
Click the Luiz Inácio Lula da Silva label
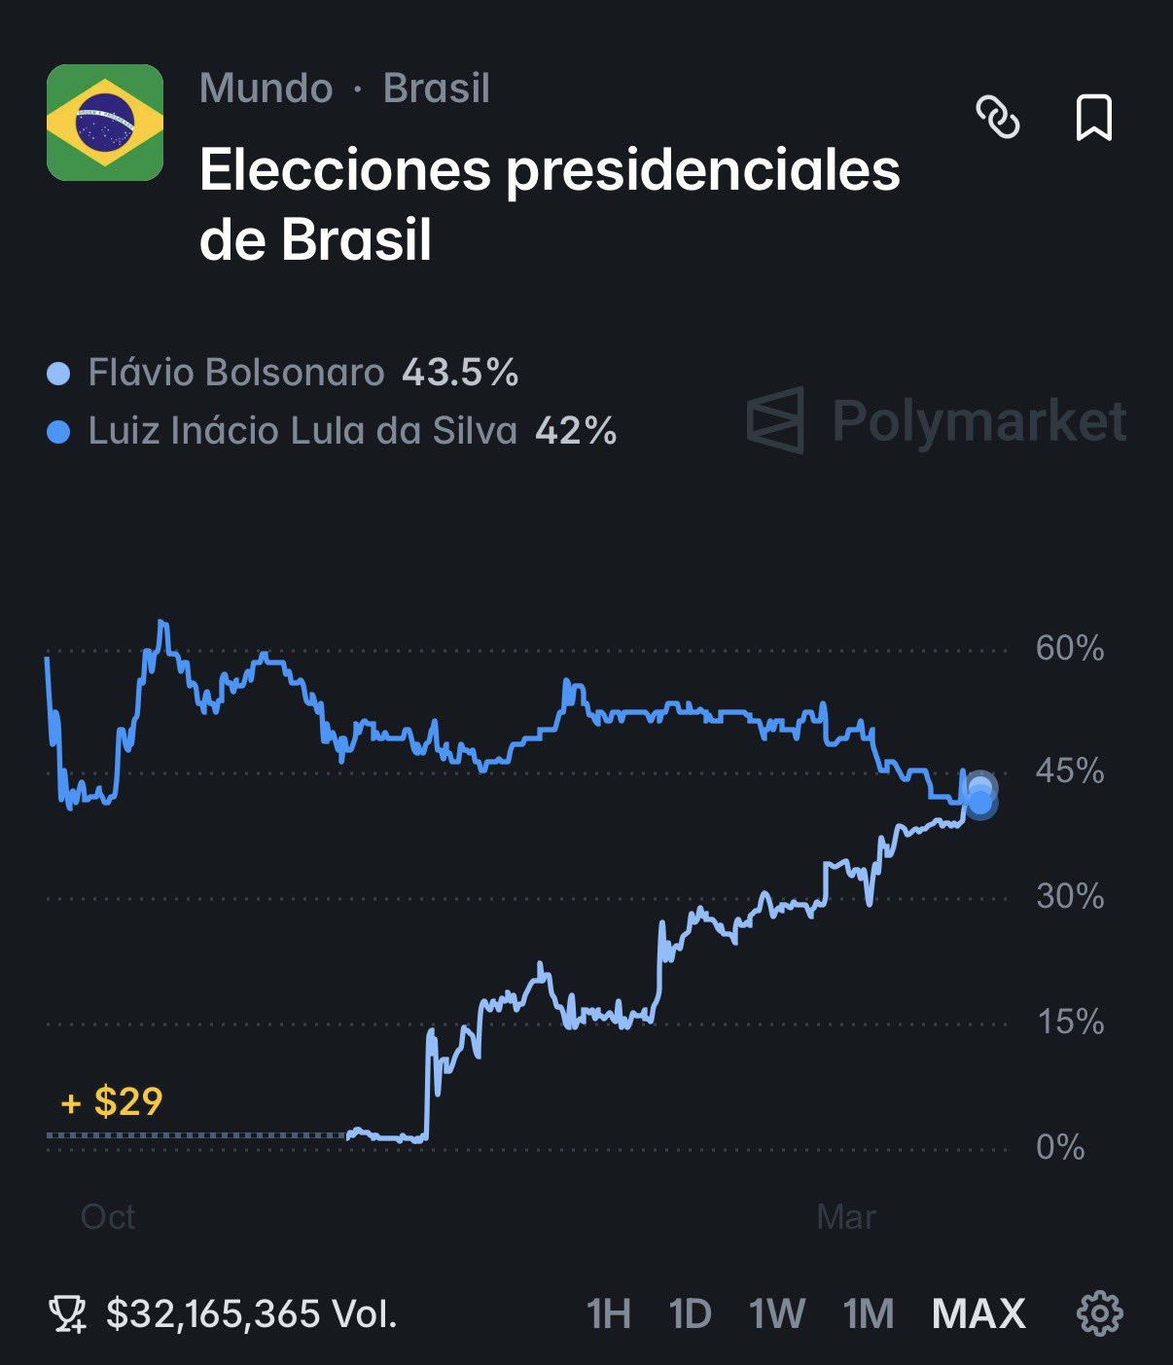pyautogui.click(x=302, y=432)
